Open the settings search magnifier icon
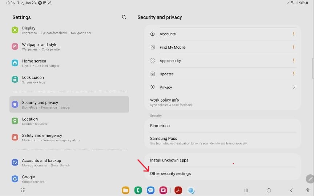The height and width of the screenshot is (196, 314). coord(124,17)
